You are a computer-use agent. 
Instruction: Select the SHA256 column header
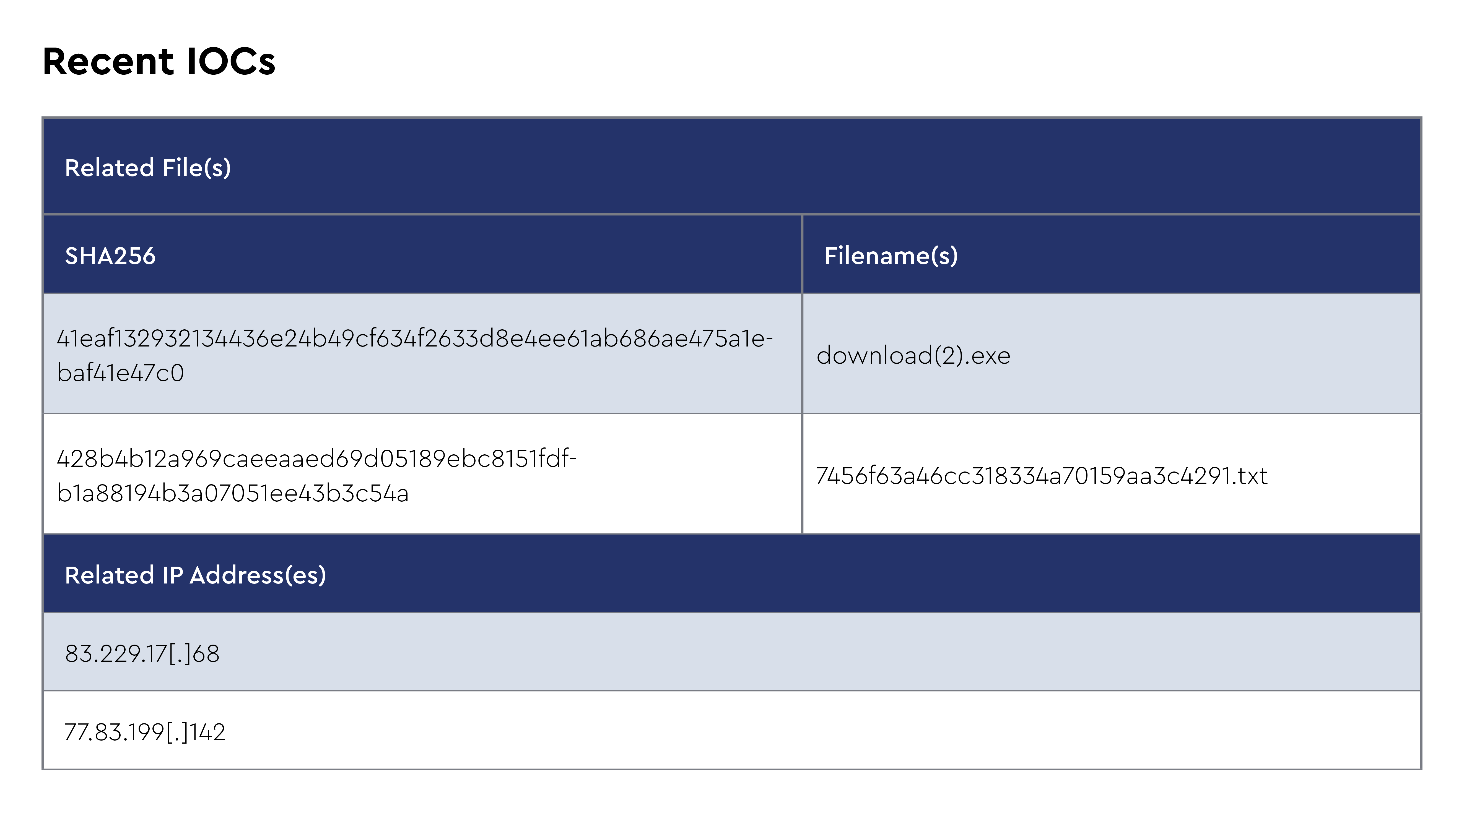110,256
